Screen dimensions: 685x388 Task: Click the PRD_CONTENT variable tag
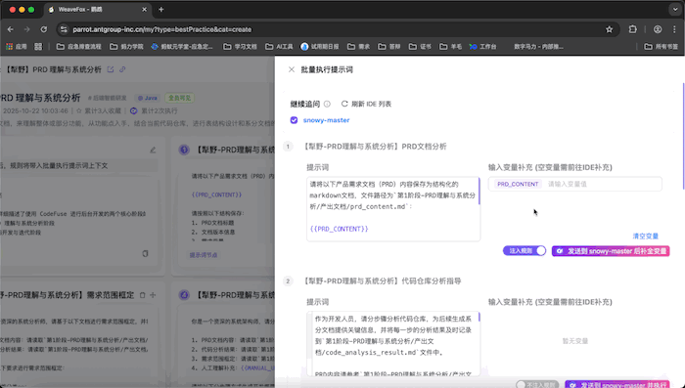point(518,184)
